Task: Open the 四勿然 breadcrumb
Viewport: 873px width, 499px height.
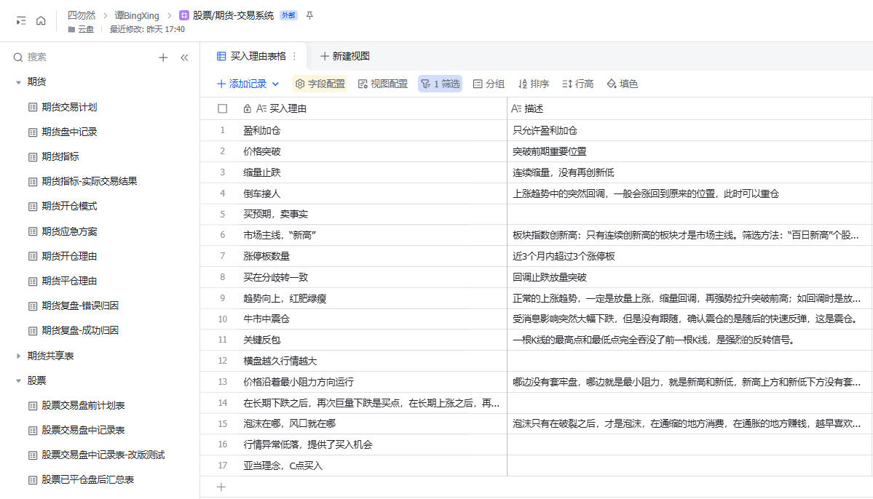Action: point(82,15)
